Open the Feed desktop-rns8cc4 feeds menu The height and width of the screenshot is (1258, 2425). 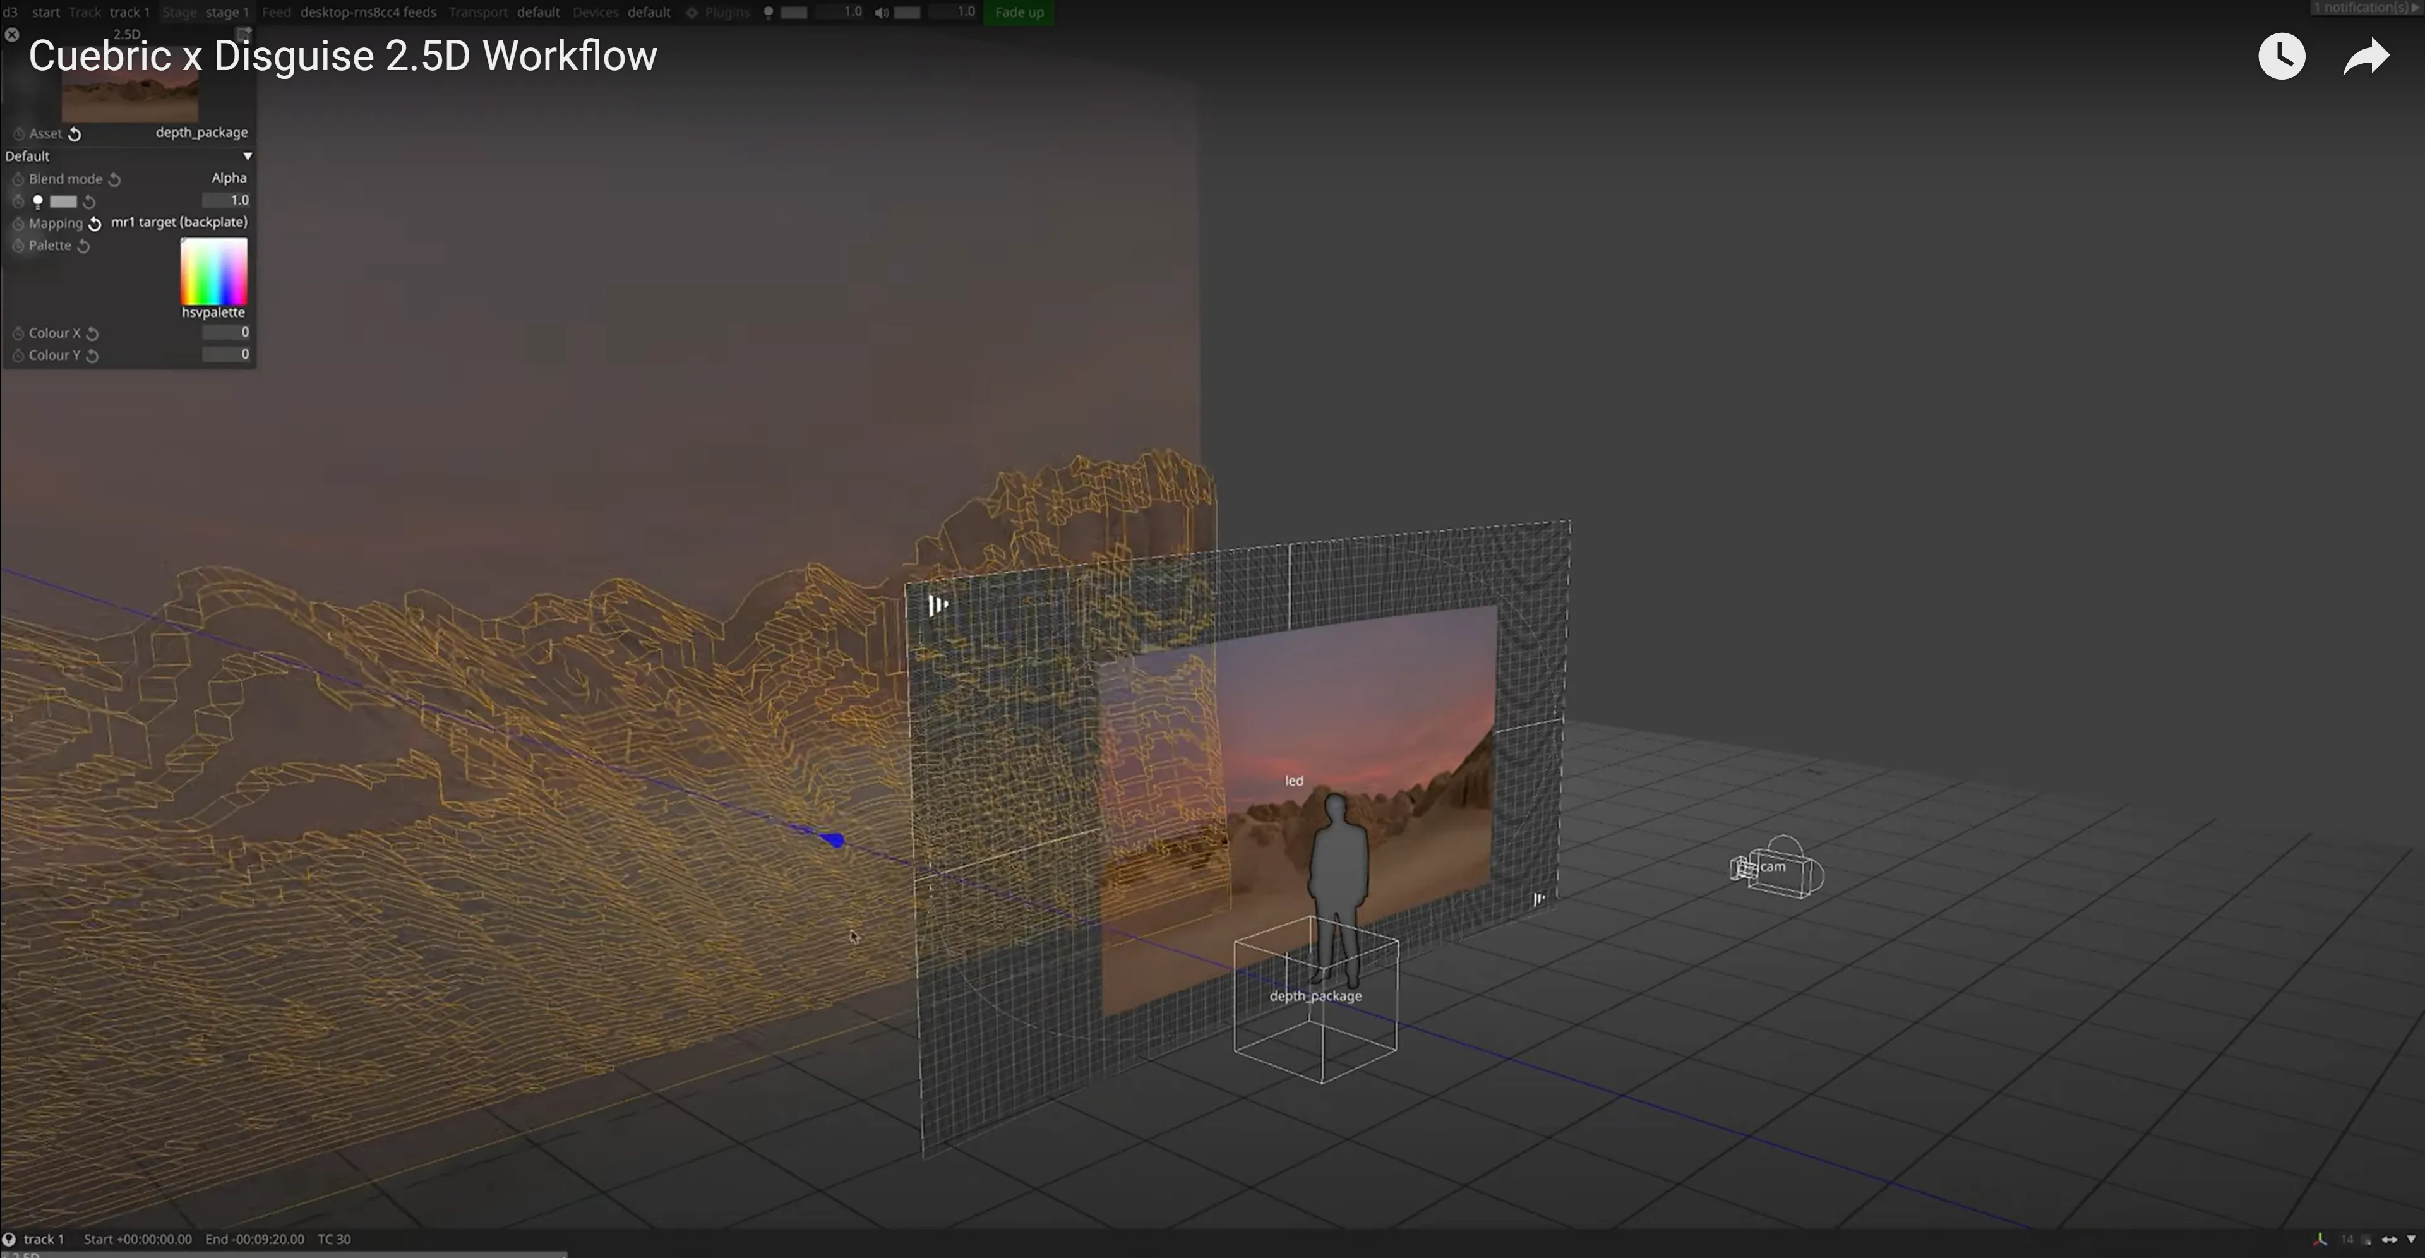point(349,12)
